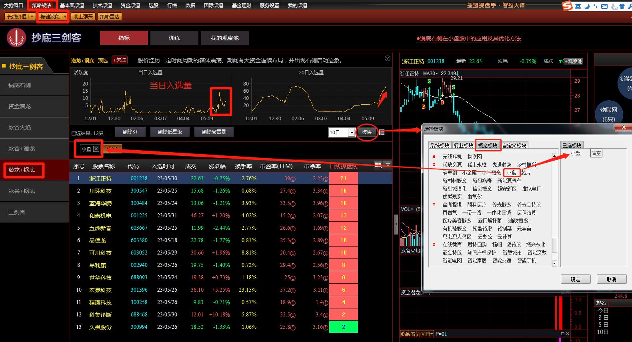Open the 稳健波段 dropdown arrow
Image resolution: width=632 pixels, height=342 pixels.
[x=65, y=16]
